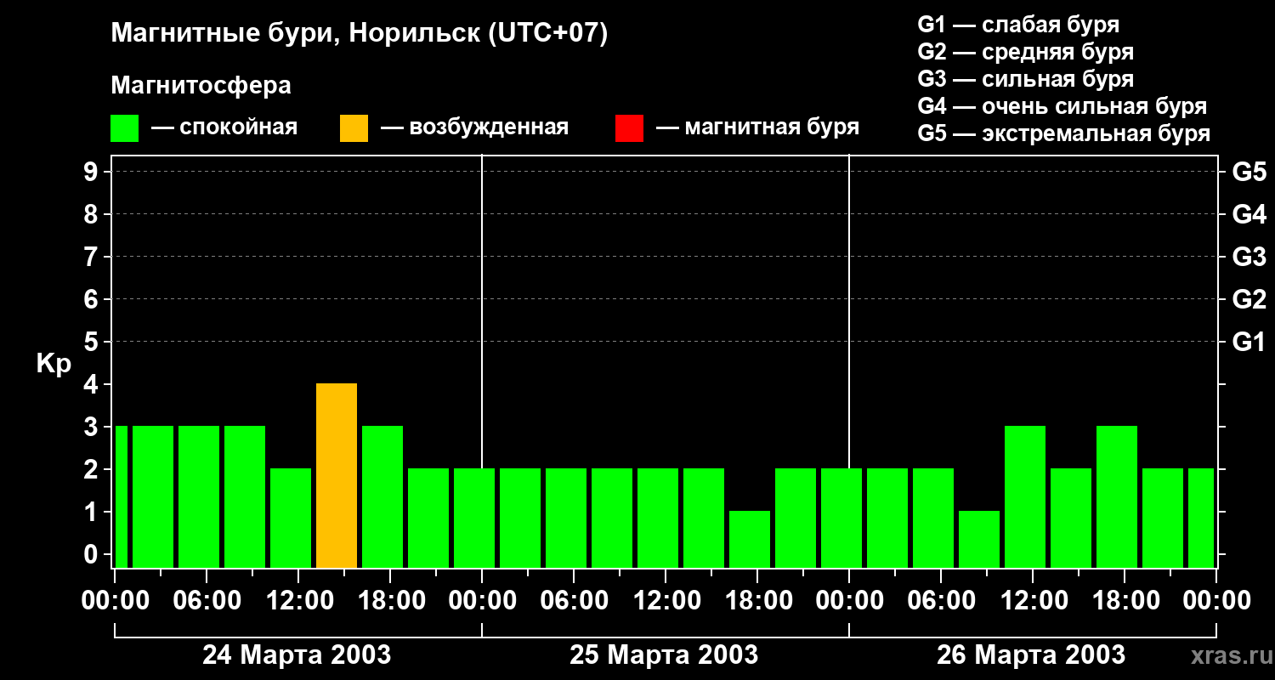1275x680 pixels.
Task: Click the 'Kp' axis label
Action: (54, 364)
